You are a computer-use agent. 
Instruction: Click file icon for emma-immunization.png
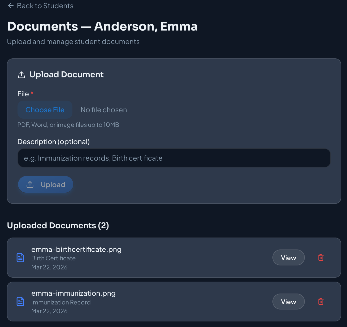(x=20, y=302)
